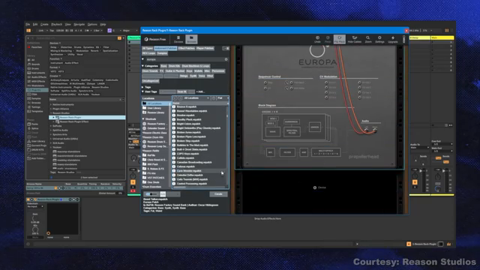Toggle the orange button at Ableton toolbar left
This screenshot has height=270, width=480.
[x=28, y=31]
